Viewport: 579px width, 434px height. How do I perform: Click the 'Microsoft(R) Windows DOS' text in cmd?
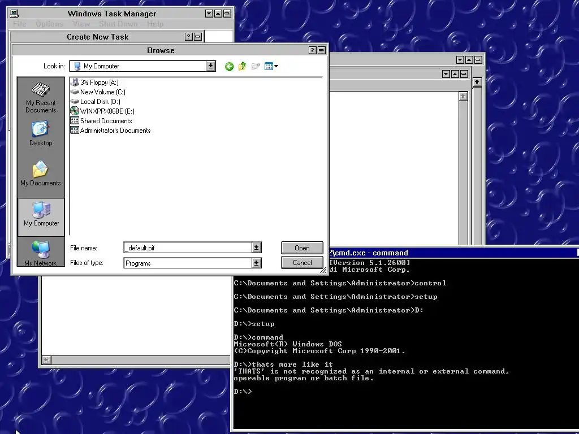tap(288, 344)
